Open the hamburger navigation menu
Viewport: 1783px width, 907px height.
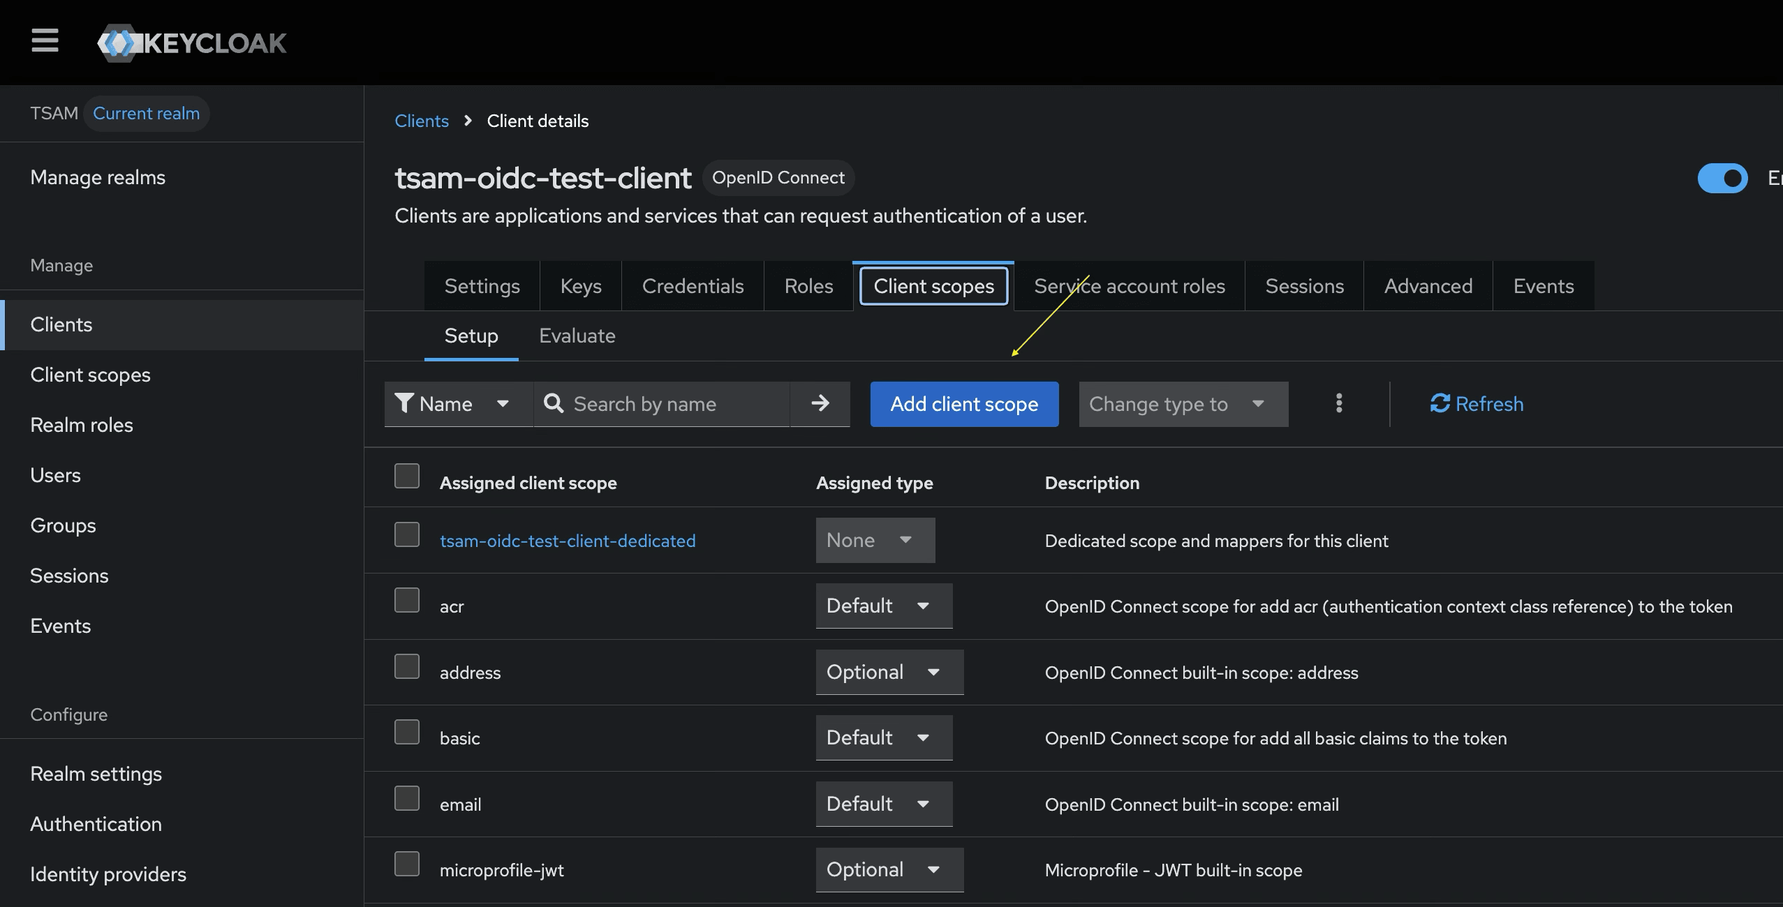coord(45,41)
